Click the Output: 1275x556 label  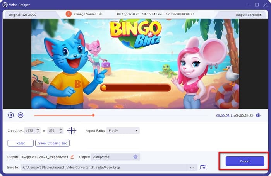[x=249, y=15]
